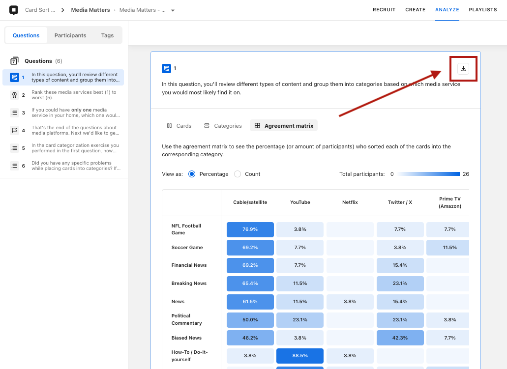Open the RECRUIT menu
507x369 pixels.
coord(384,10)
